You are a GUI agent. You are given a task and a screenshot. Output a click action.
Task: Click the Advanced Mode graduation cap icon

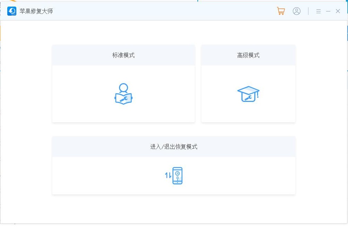248,94
